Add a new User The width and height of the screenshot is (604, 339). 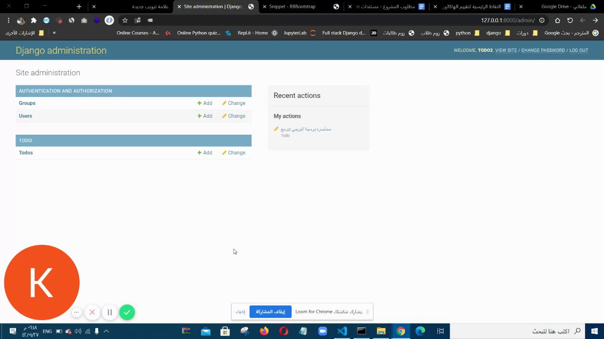(205, 116)
